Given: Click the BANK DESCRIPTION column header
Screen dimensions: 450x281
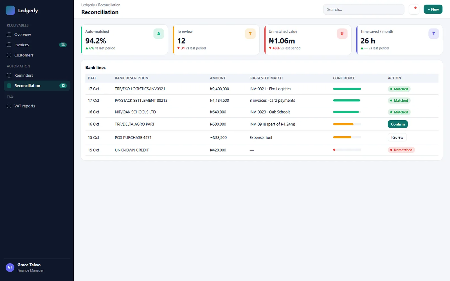Looking at the screenshot, I should coord(131,78).
